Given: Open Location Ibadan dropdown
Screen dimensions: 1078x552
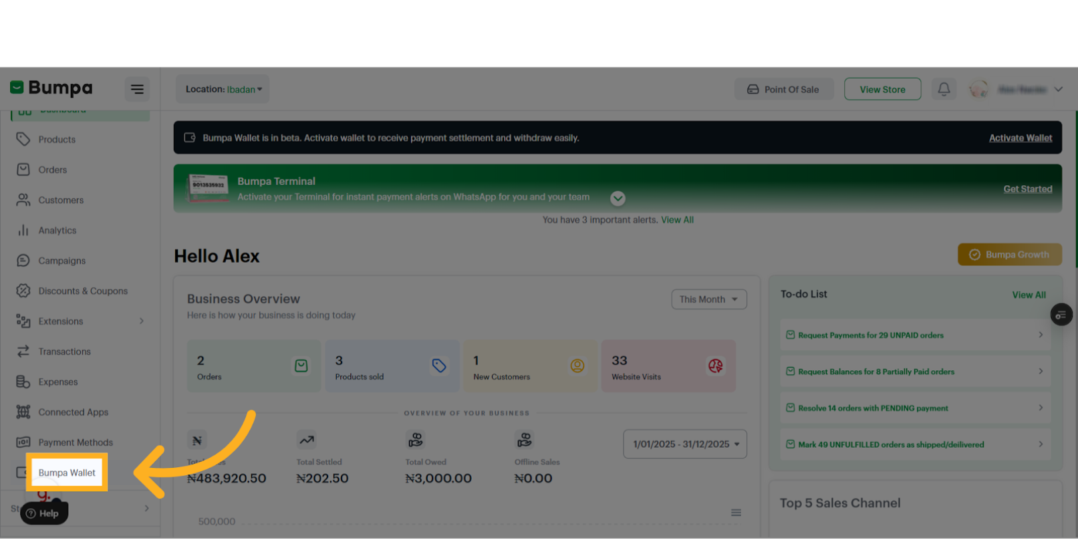Looking at the screenshot, I should click(x=223, y=89).
